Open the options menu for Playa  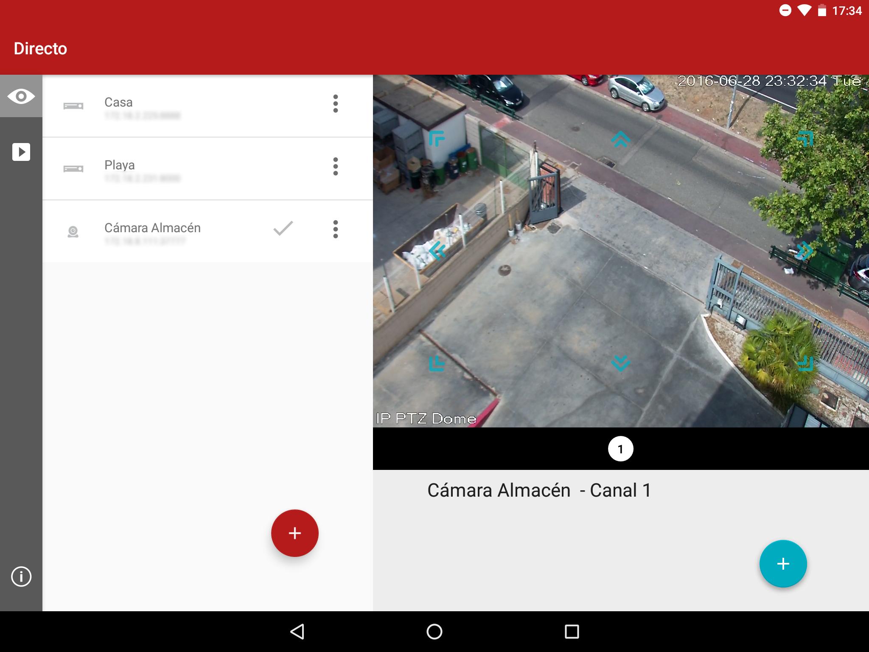tap(336, 166)
